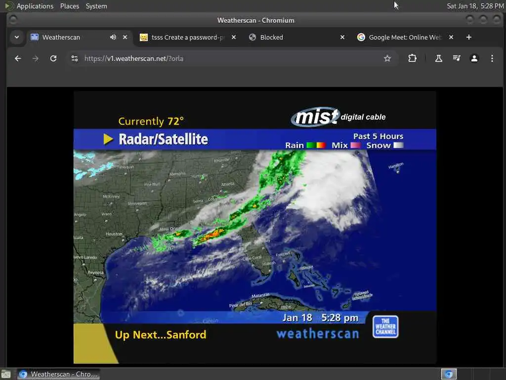The image size is (506, 380).
Task: Open a new tab with plus button
Action: pyautogui.click(x=469, y=37)
